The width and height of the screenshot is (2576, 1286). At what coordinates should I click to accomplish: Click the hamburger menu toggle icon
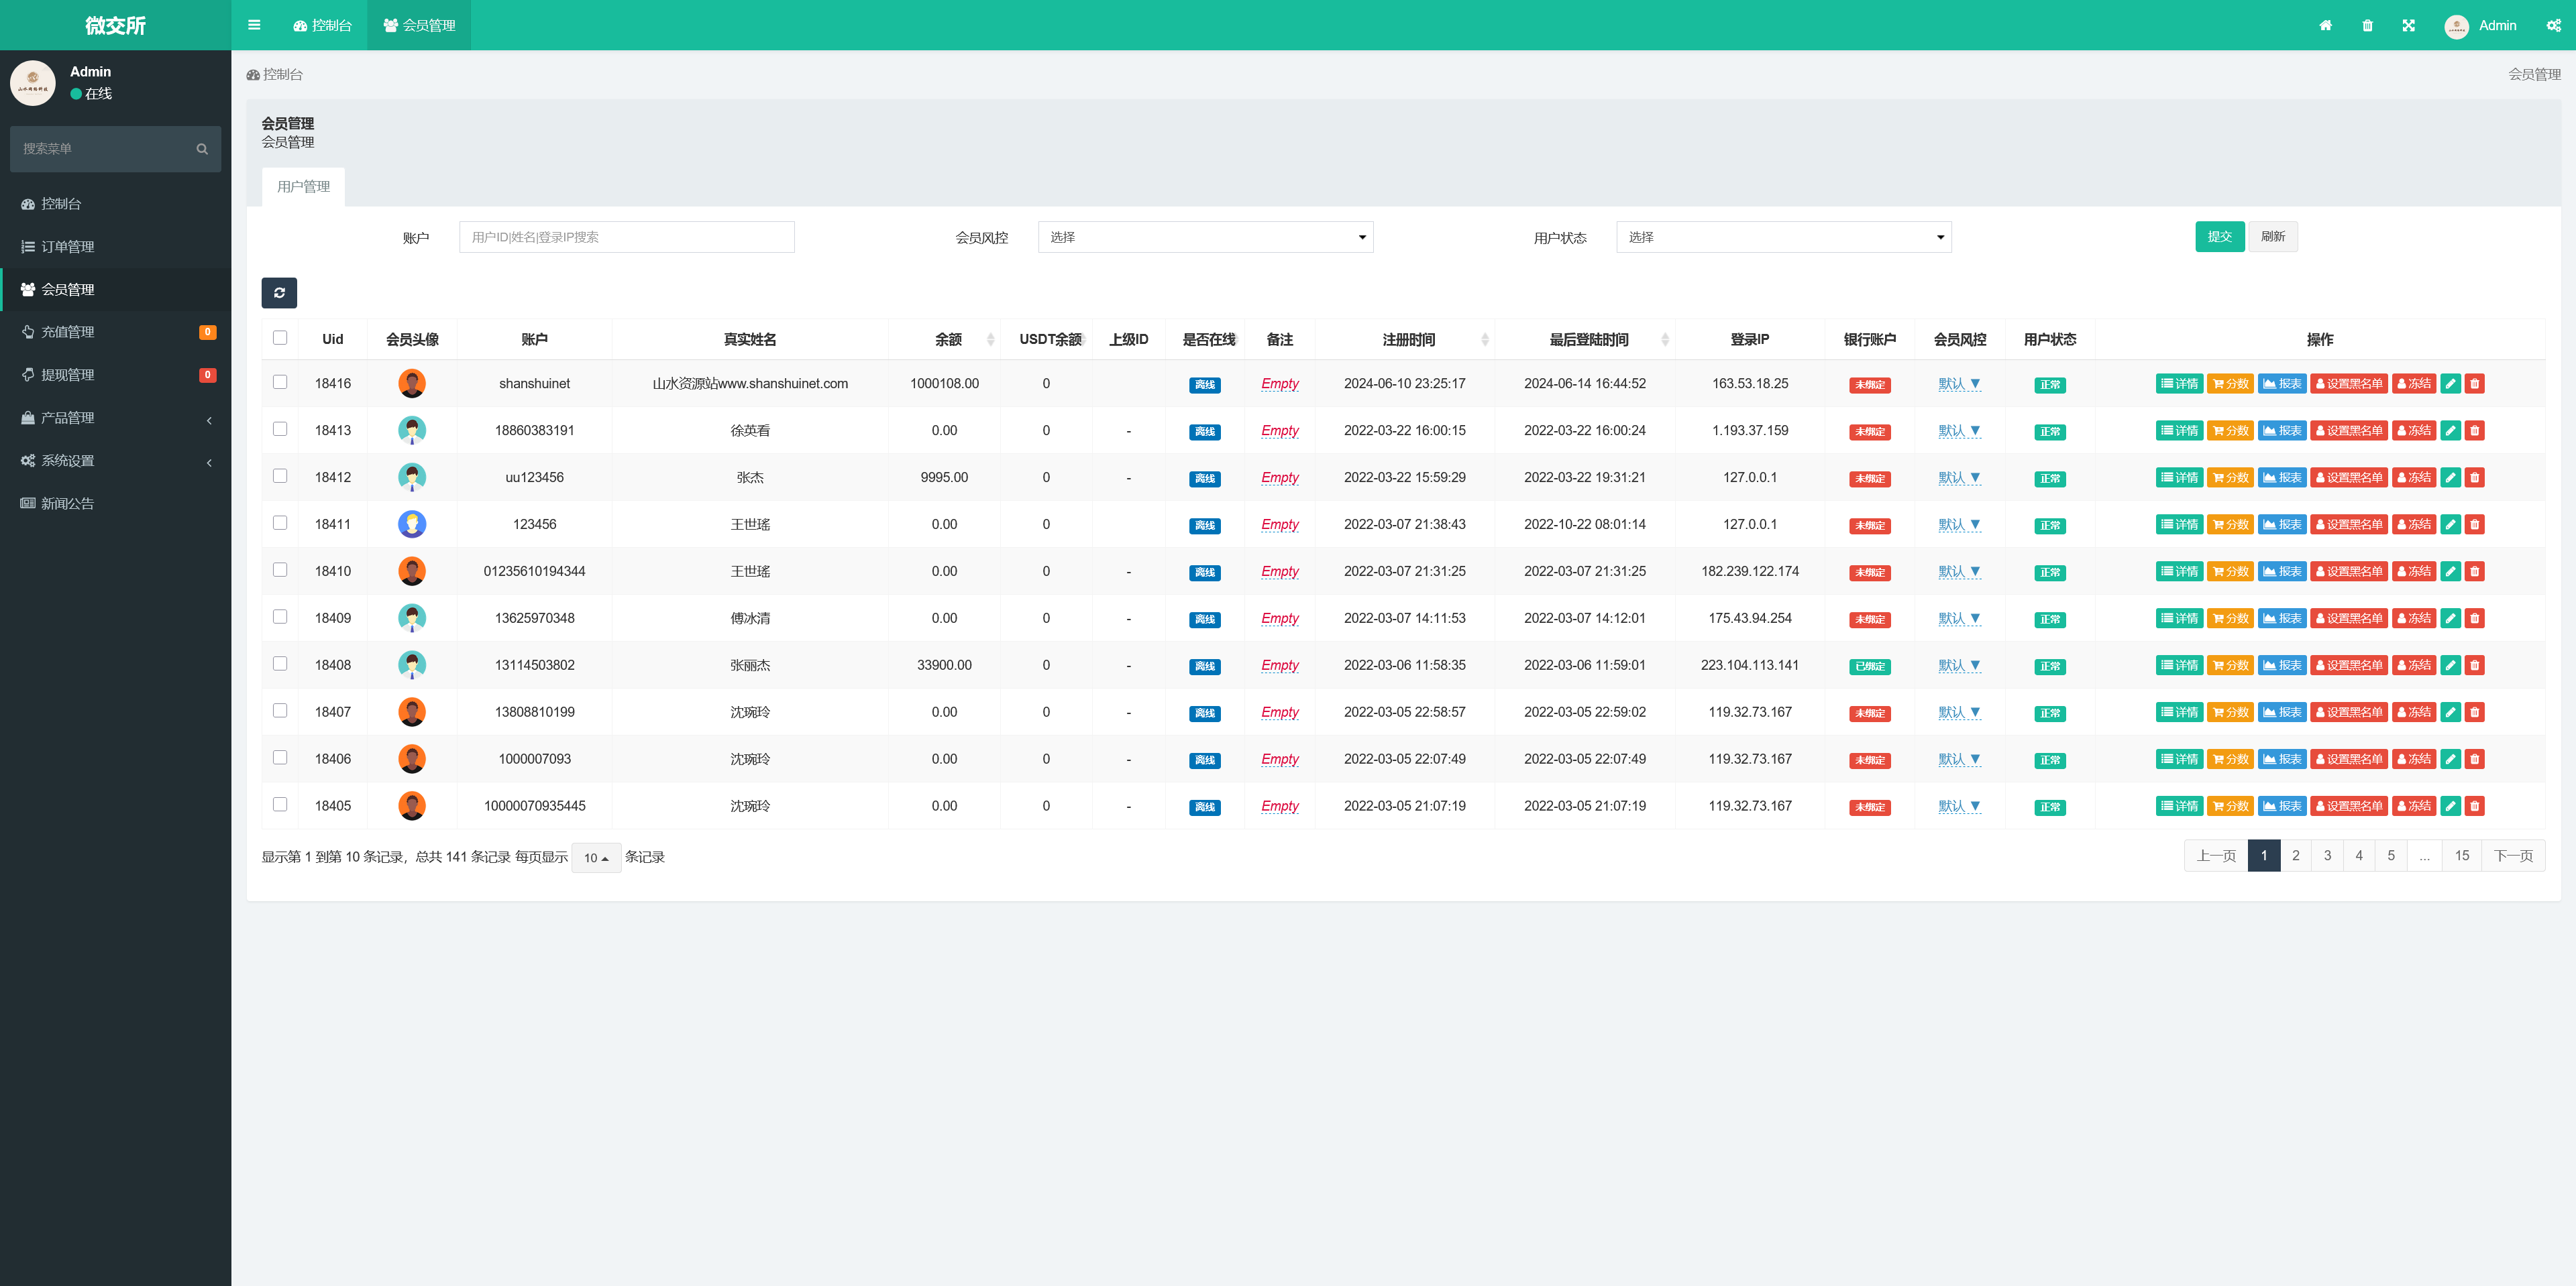pyautogui.click(x=254, y=25)
